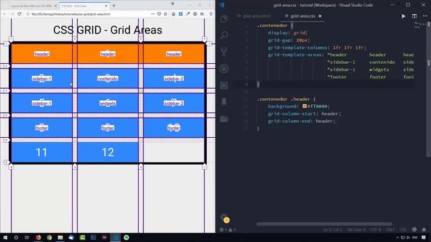Open VS Code Manage gear with badge

[x=224, y=218]
